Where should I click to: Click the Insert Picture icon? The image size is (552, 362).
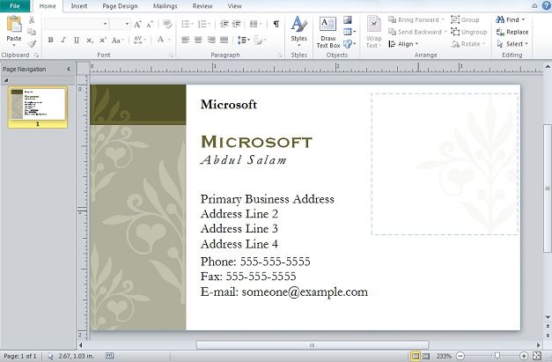pyautogui.click(x=348, y=20)
